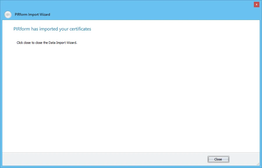This screenshot has height=168, width=262.
Task: Click the heading about imported certificates
Action: click(x=52, y=29)
